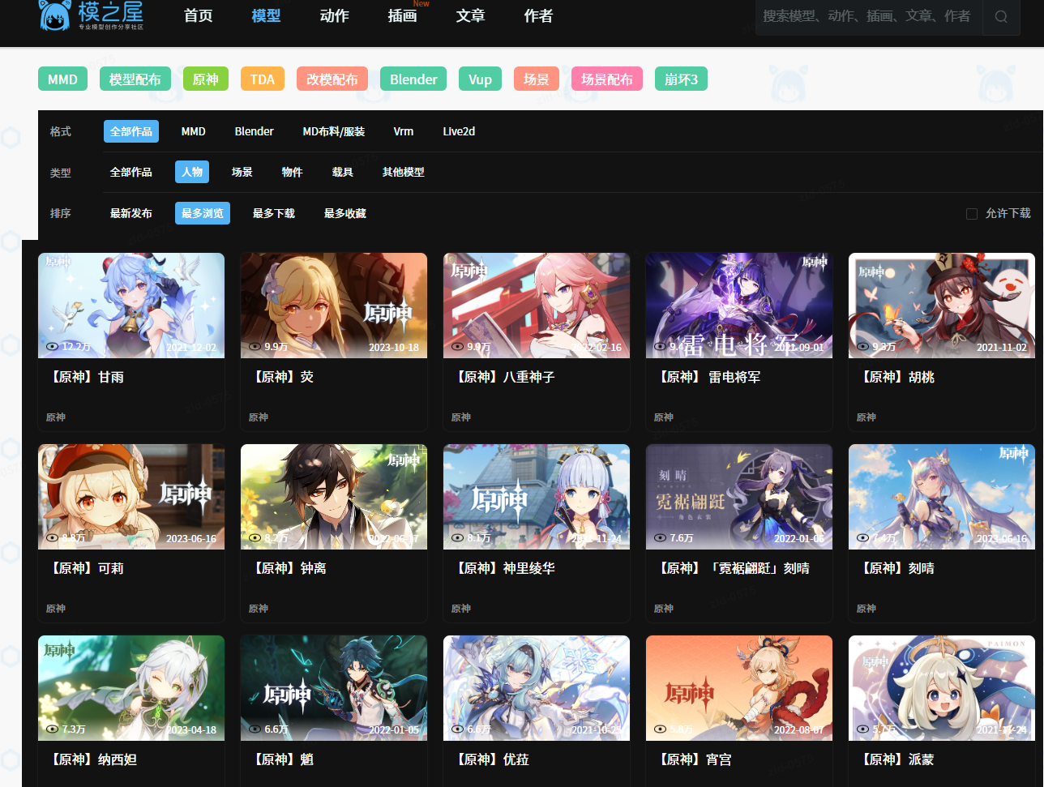The image size is (1044, 787).
Task: Filter format by Vrm
Action: pyautogui.click(x=404, y=131)
